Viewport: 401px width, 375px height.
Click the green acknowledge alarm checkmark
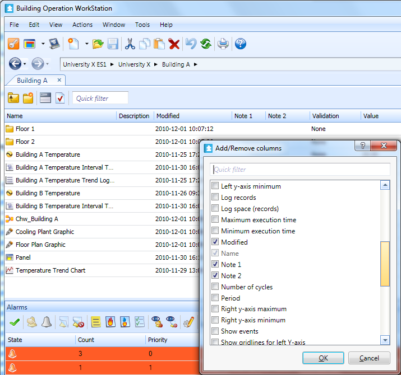[15, 322]
